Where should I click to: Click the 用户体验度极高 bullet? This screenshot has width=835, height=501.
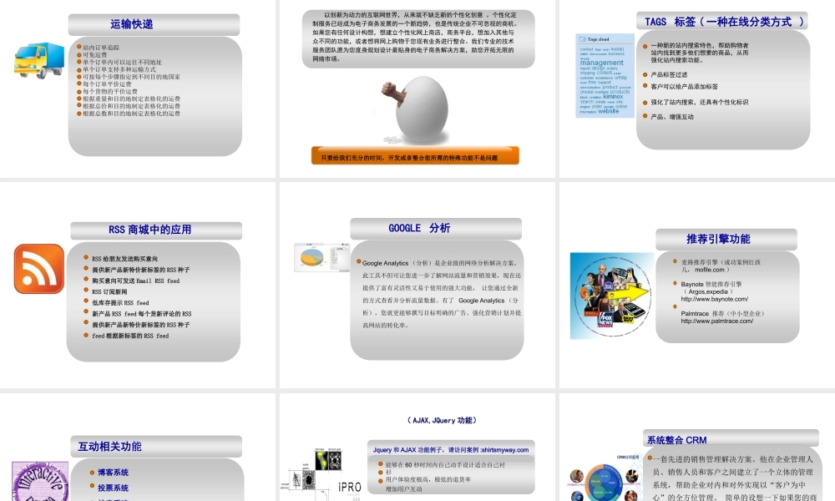(428, 479)
